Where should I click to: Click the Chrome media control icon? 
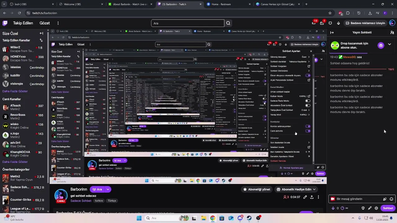377,13
